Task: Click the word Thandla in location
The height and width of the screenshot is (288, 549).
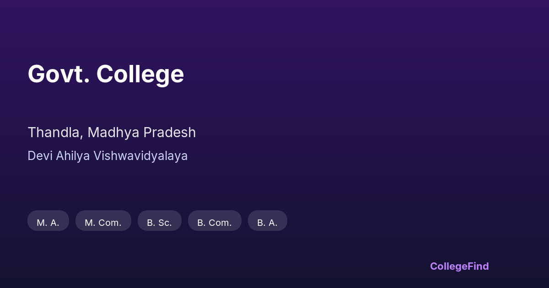Action: click(x=54, y=133)
